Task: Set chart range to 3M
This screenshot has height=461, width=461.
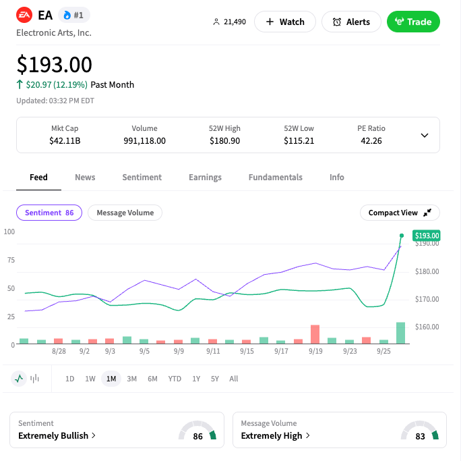Action: [131, 379]
